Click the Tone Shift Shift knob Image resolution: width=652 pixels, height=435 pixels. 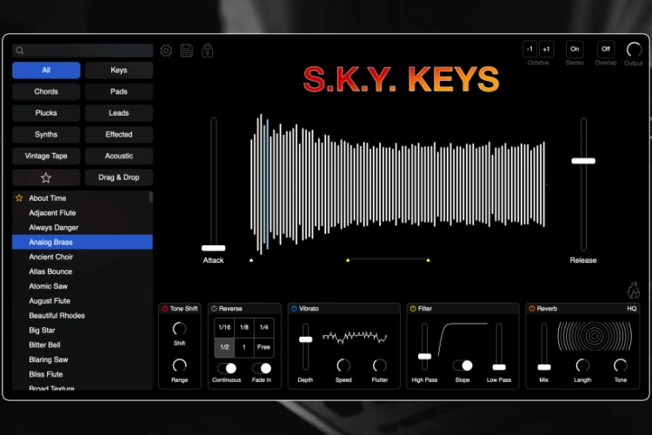[179, 329]
